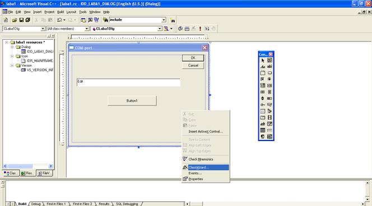Run program with red exclamation icon

click(200, 29)
